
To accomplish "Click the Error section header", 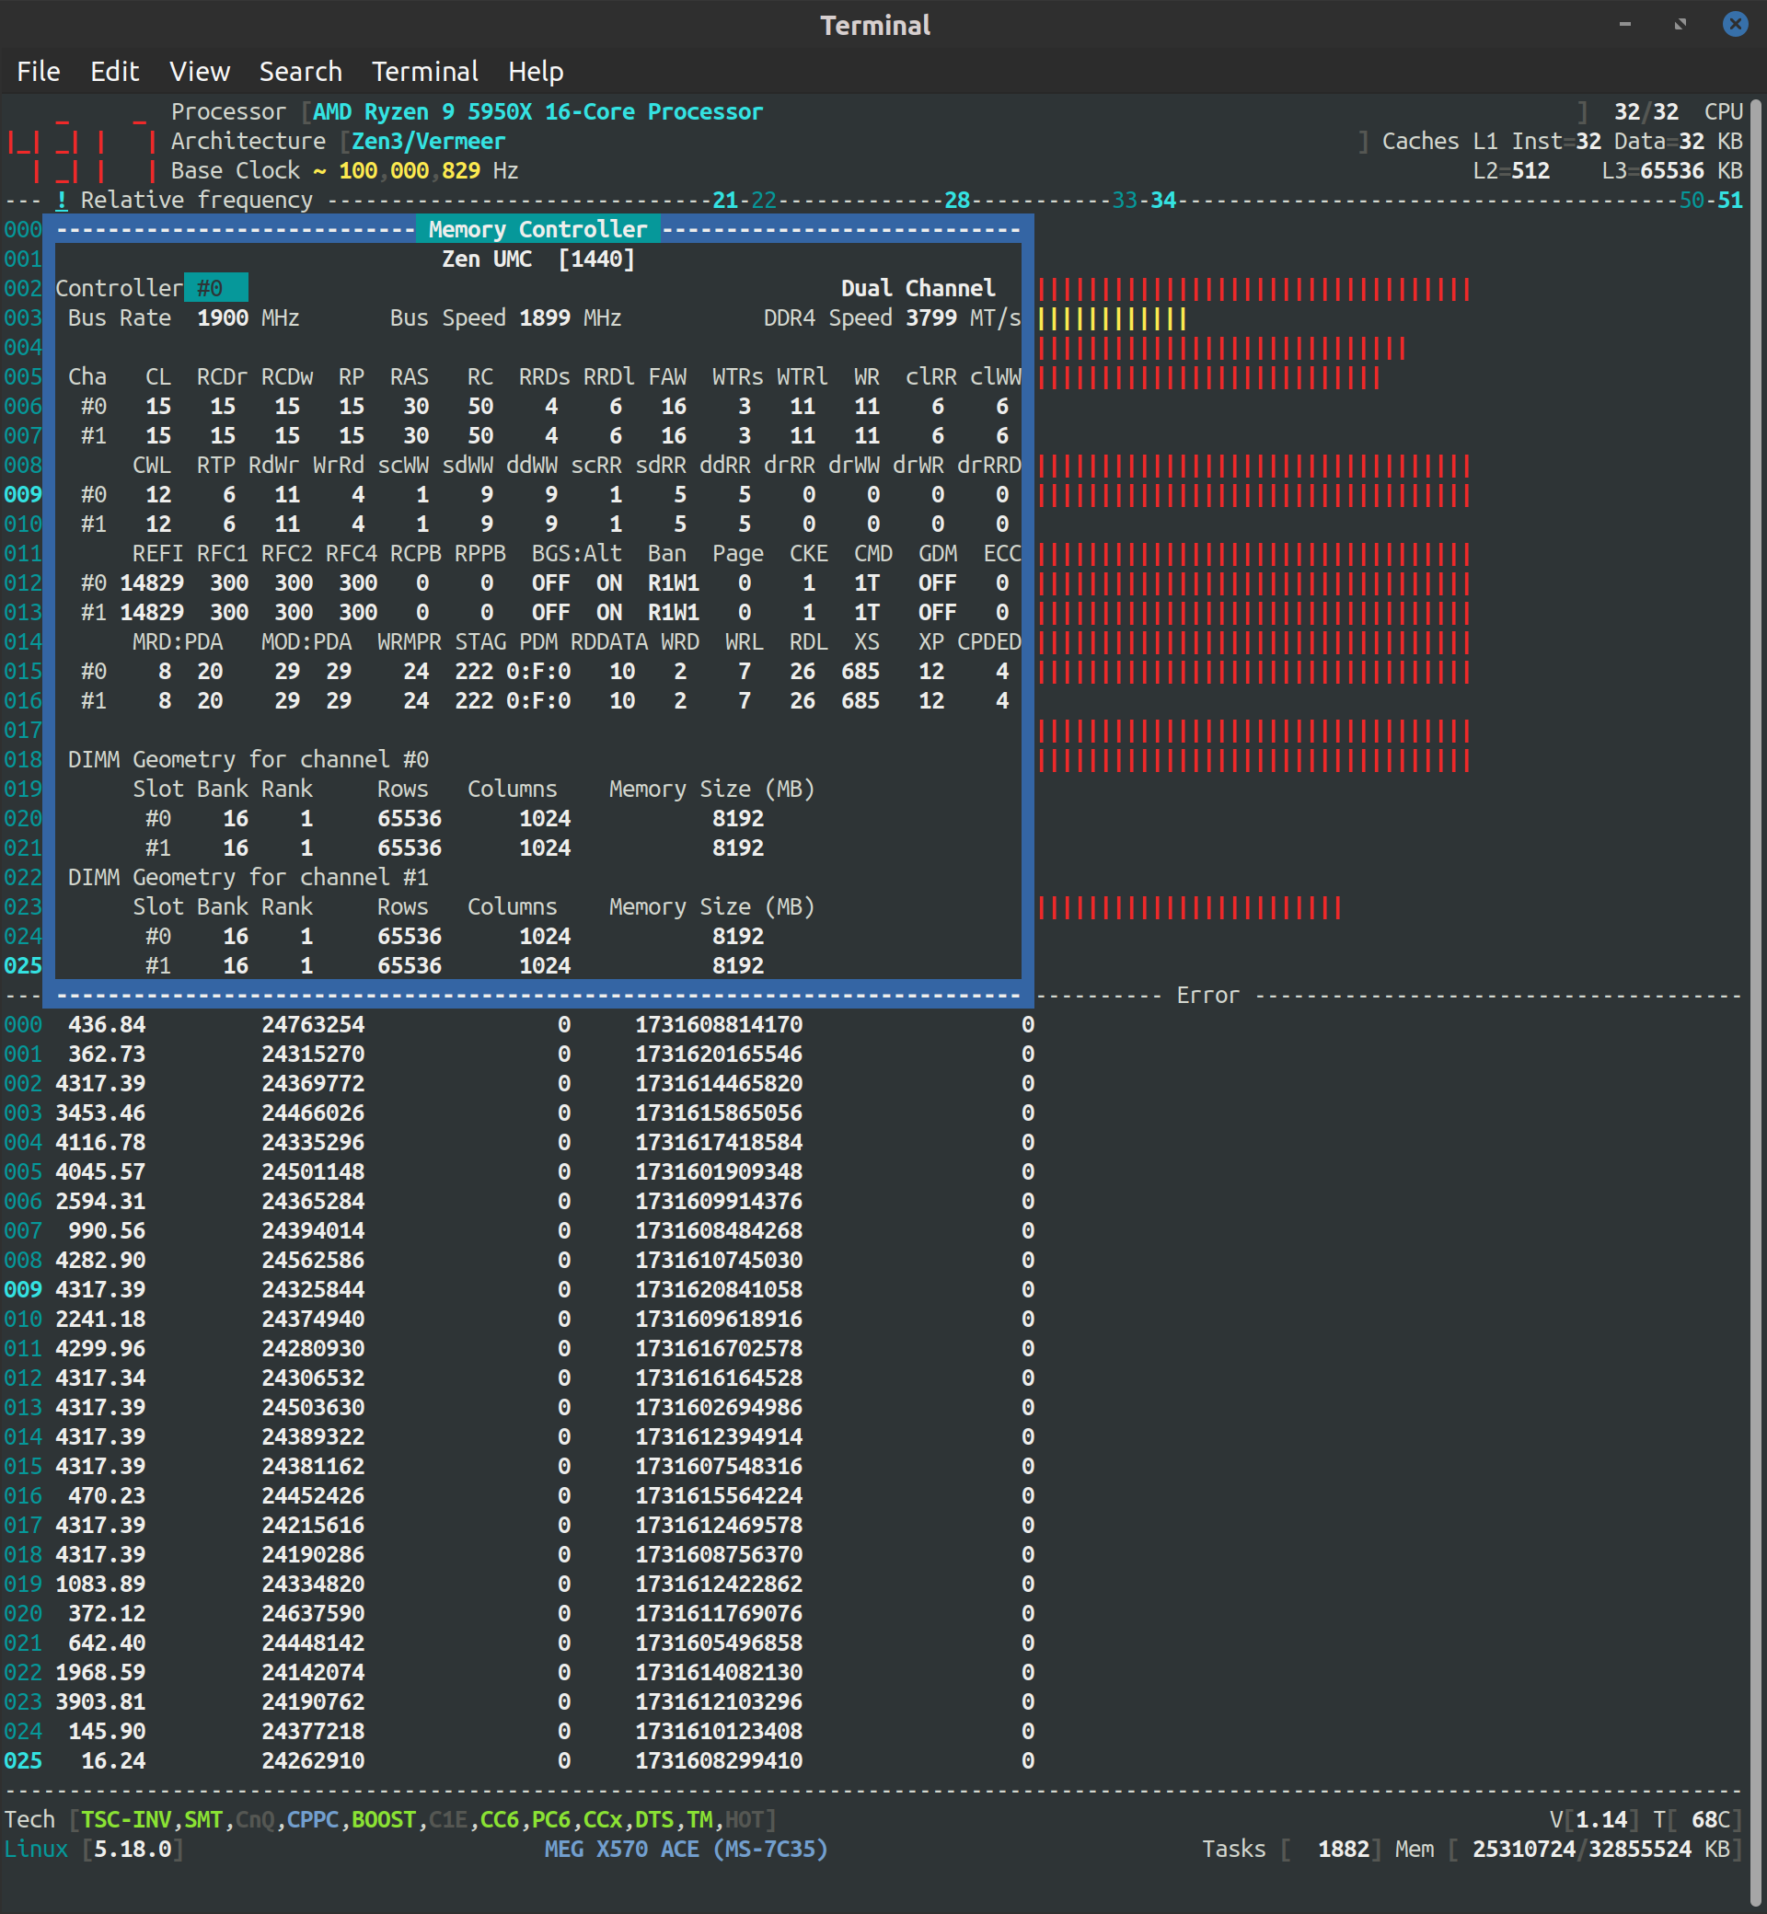I will (1207, 996).
